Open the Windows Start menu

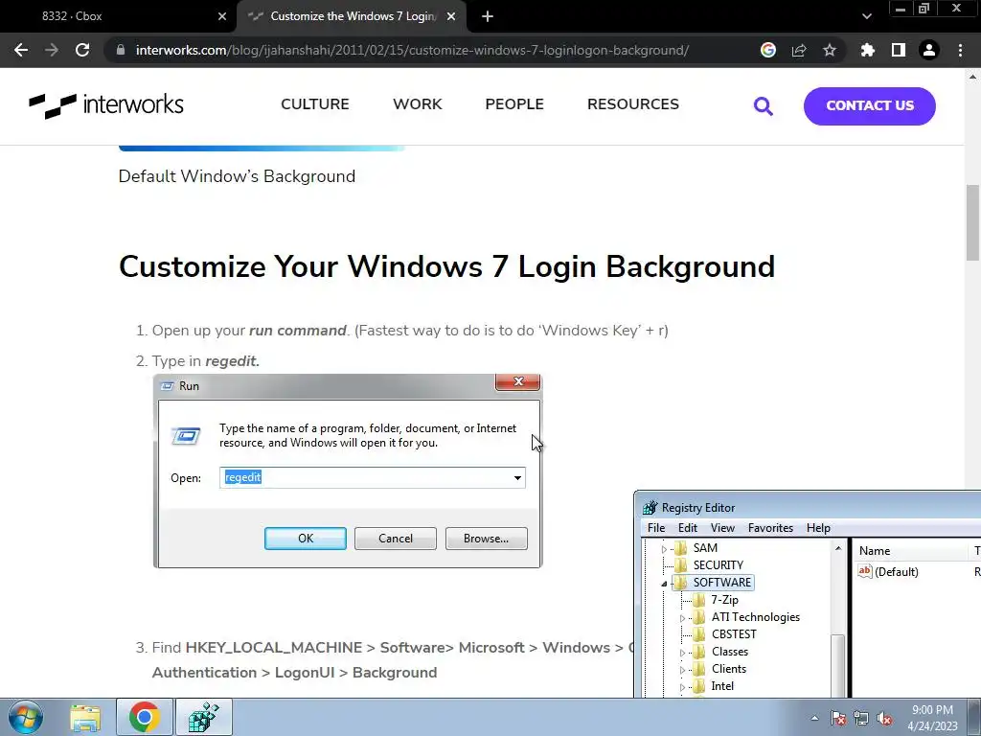[x=25, y=717]
